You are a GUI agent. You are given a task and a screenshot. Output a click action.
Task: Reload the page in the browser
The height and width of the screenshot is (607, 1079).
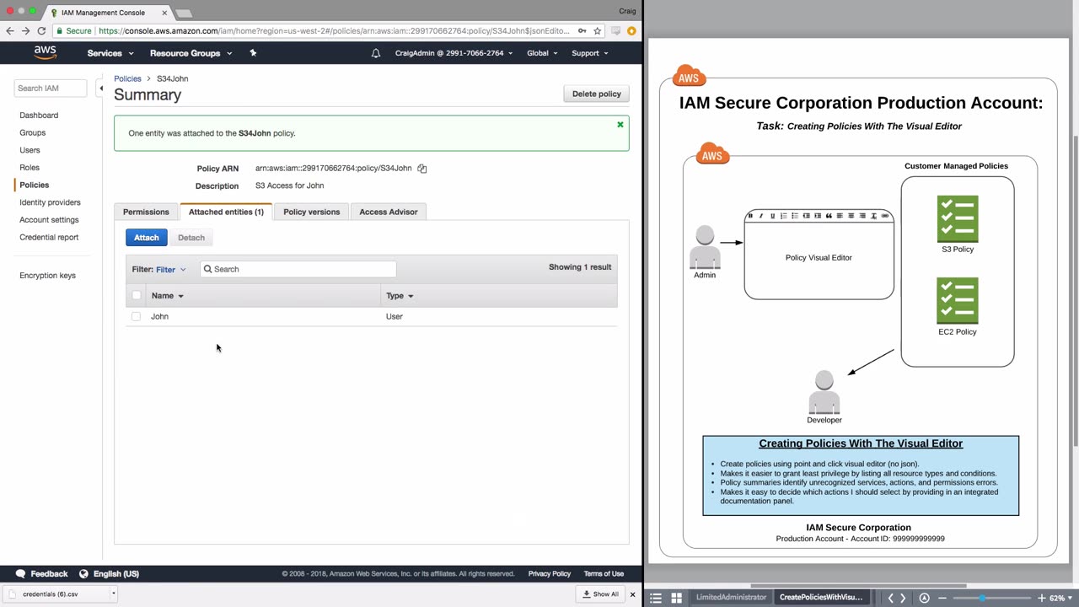[41, 31]
